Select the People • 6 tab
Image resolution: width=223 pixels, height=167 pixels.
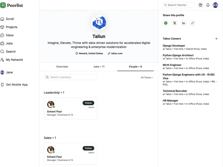click(135, 67)
